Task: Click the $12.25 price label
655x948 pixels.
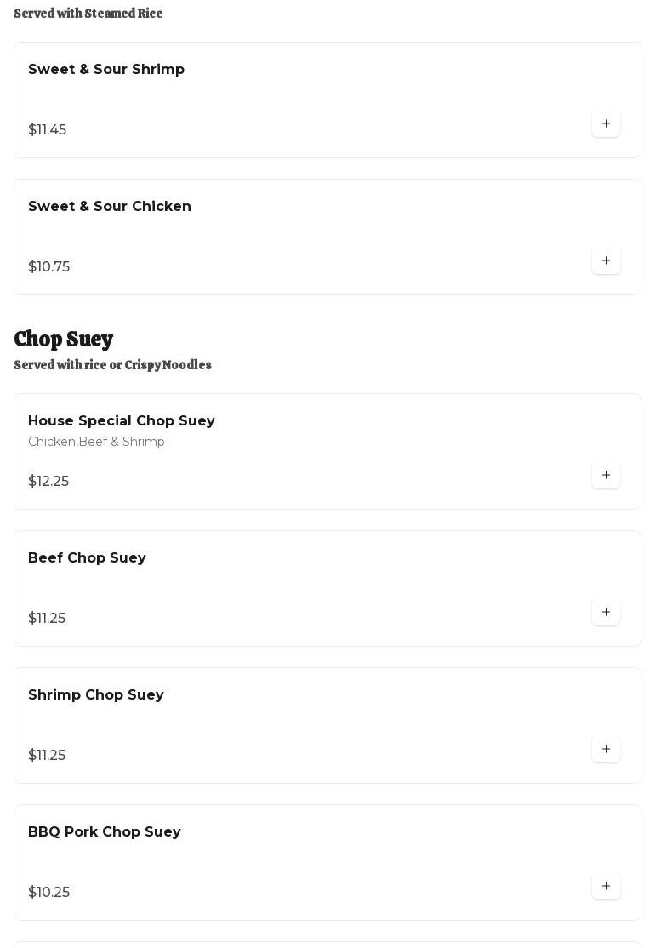Action: coord(48,482)
